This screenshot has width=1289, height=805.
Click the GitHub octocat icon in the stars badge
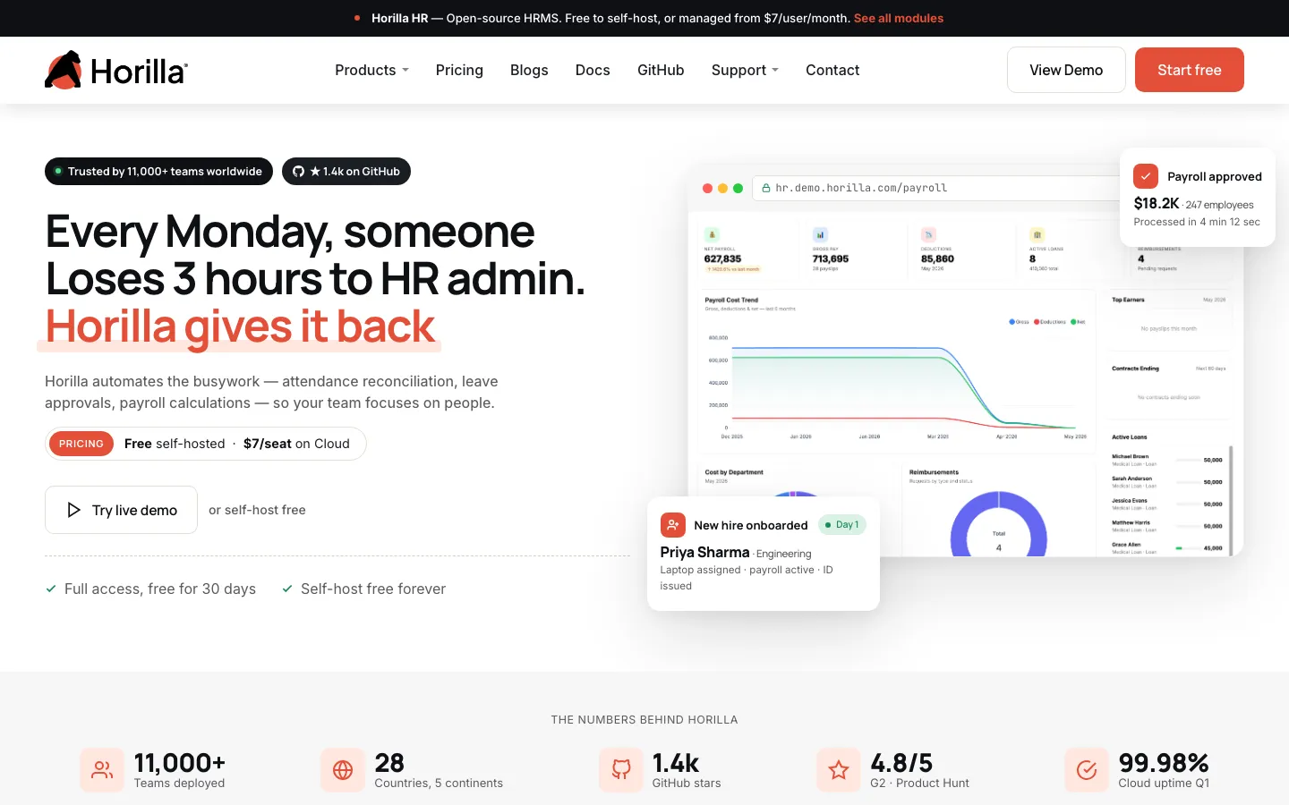pyautogui.click(x=299, y=172)
